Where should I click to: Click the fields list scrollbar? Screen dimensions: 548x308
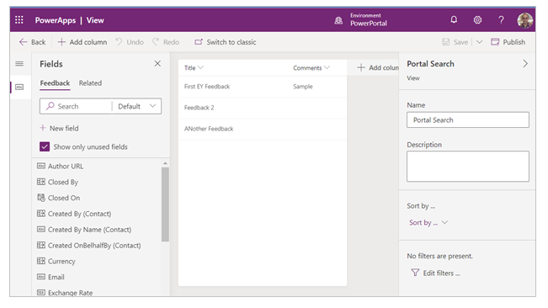[x=165, y=204]
